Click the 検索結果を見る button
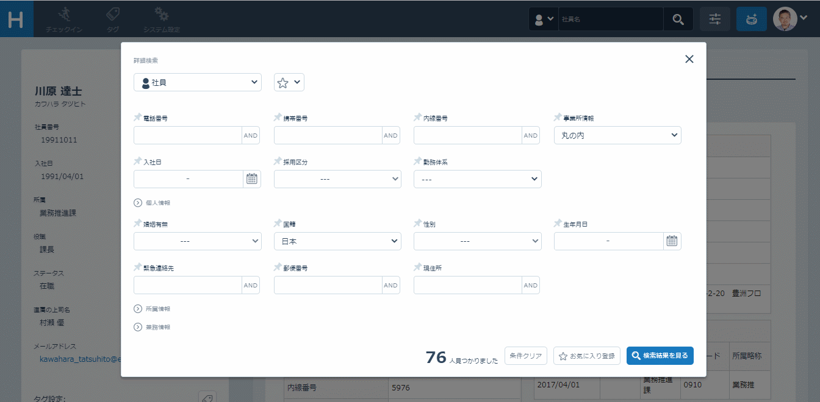Screen dimensions: 820x402 pos(660,356)
